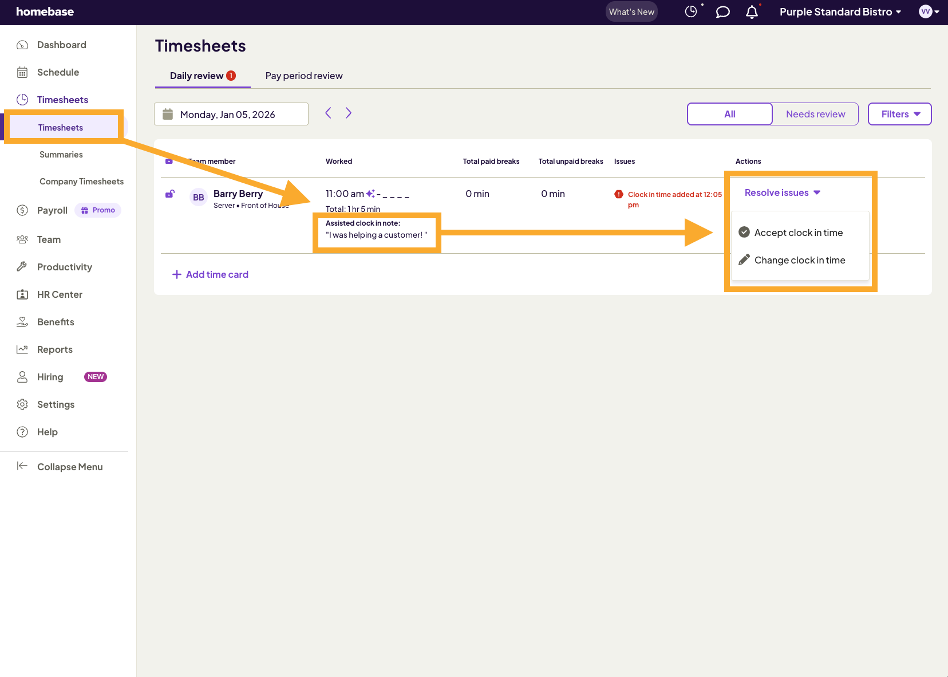Select the Timesheets clock icon in sidebar
Image resolution: width=948 pixels, height=677 pixels.
(22, 100)
